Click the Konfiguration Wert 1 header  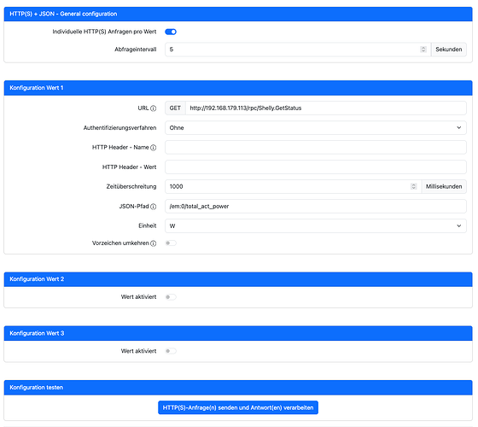(238, 88)
